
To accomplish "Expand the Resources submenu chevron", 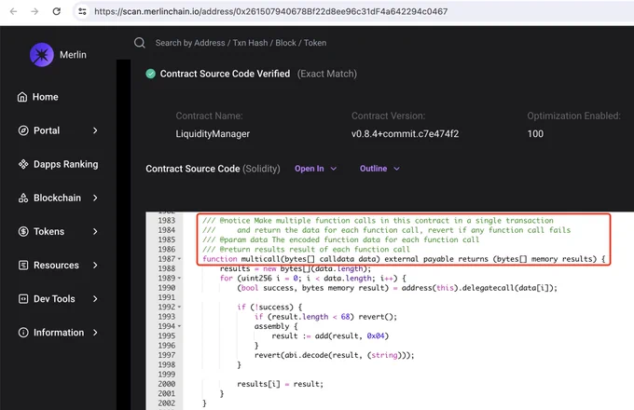I will 95,265.
